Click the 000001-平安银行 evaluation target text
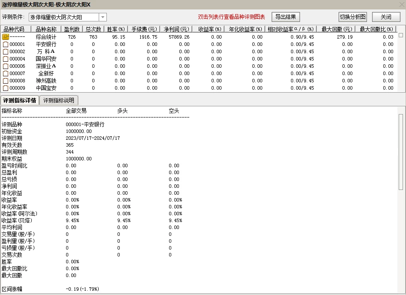 click(85, 124)
